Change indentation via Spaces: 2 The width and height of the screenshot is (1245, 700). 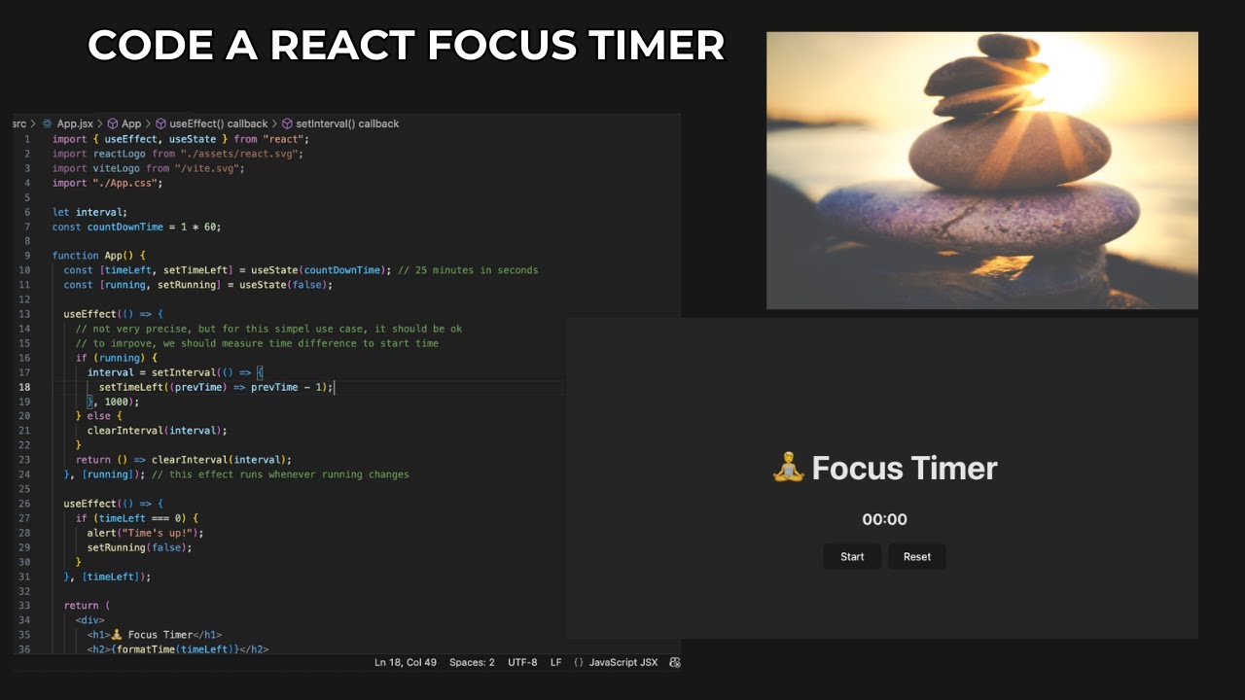472,662
